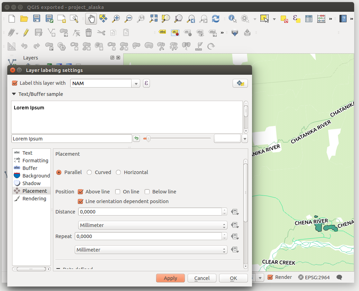Click the Zoom In magnifier tool
Screen dimensions: 359x291
(116, 19)
